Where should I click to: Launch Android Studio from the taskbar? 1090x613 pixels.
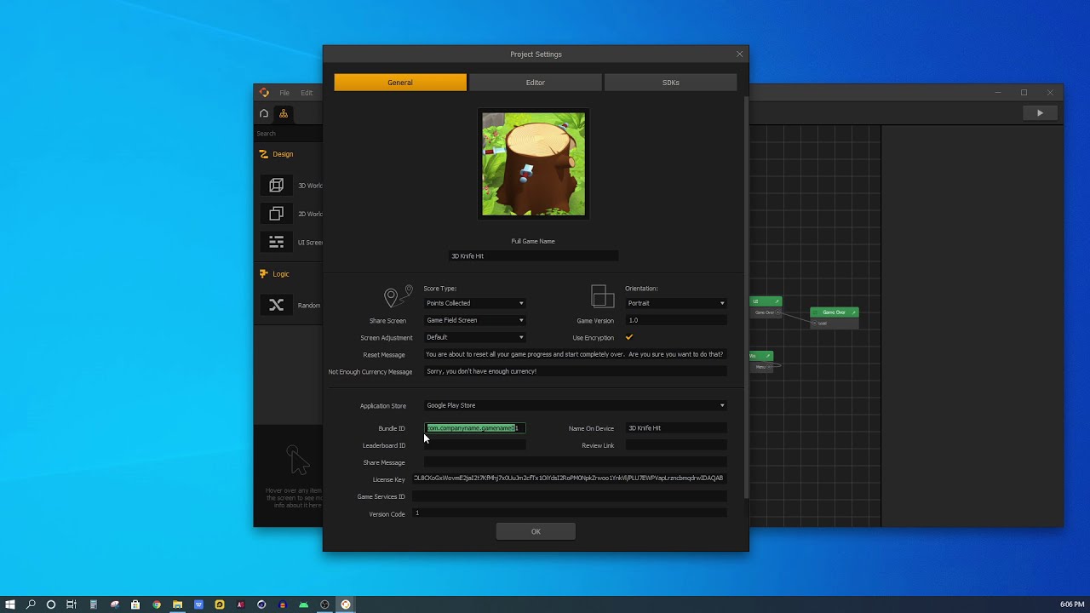coord(303,604)
